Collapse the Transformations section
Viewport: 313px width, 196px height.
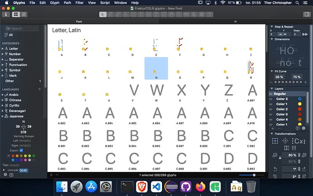point(272,134)
